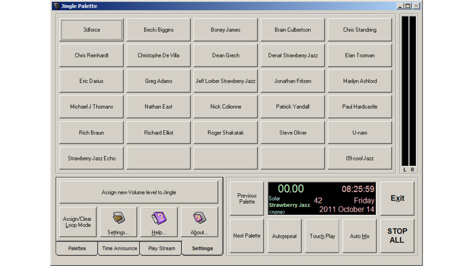
Task: Switch to the Play Stream tab
Action: (x=161, y=248)
